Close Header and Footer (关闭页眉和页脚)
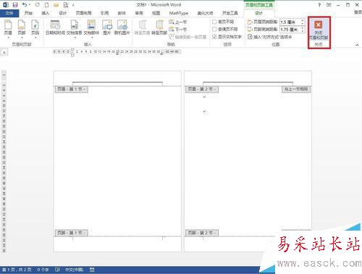The height and width of the screenshot is (274, 362). click(x=319, y=30)
